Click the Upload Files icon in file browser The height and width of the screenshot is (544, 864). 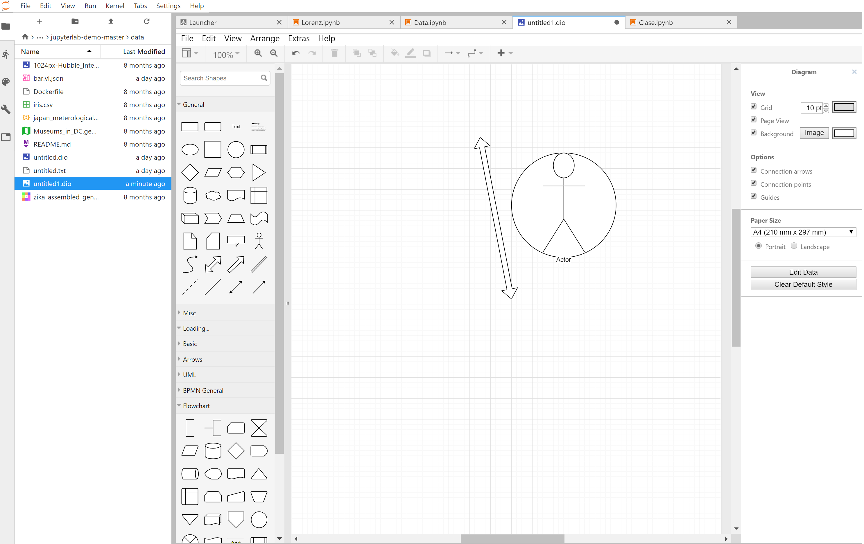[111, 21]
